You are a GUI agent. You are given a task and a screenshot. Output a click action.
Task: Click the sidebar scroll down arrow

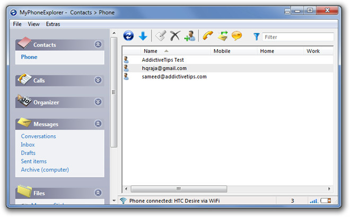point(114,201)
